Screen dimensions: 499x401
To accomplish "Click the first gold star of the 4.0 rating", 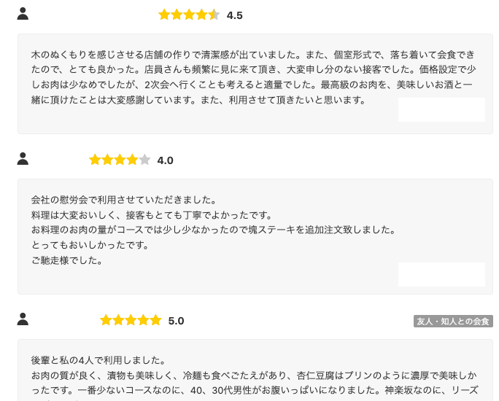I will click(95, 160).
